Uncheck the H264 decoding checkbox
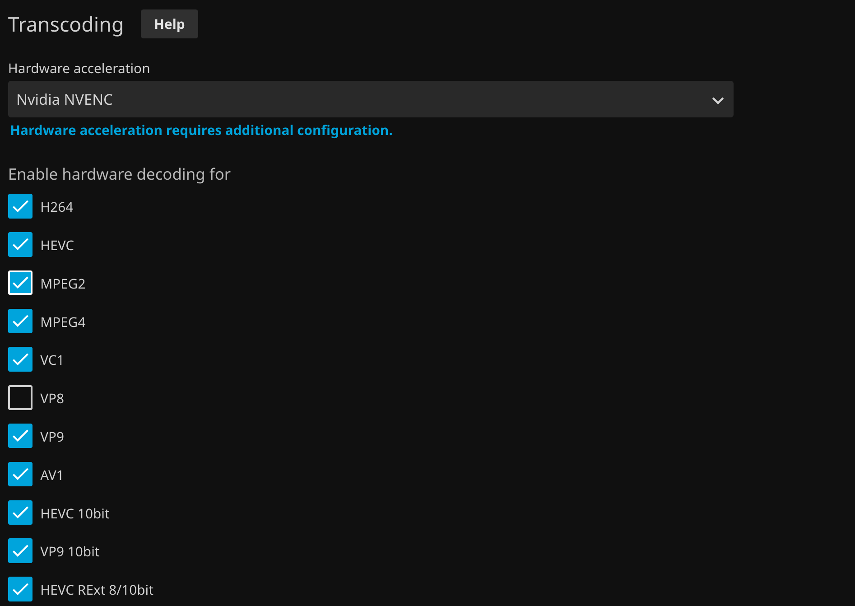Viewport: 855px width, 606px height. tap(20, 206)
